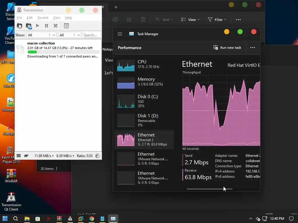298x223 pixels.
Task: Click the 2.7 Mbps Send value
Action: 196,162
